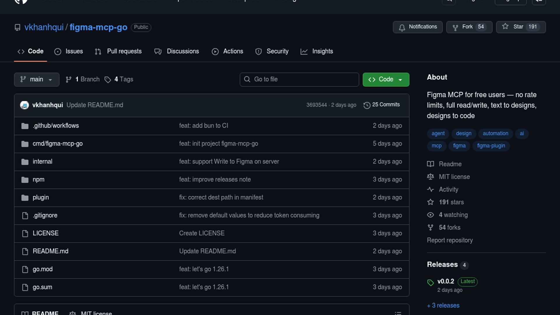Viewport: 560px width, 315px height.
Task: Open the internal folder
Action: click(42, 162)
